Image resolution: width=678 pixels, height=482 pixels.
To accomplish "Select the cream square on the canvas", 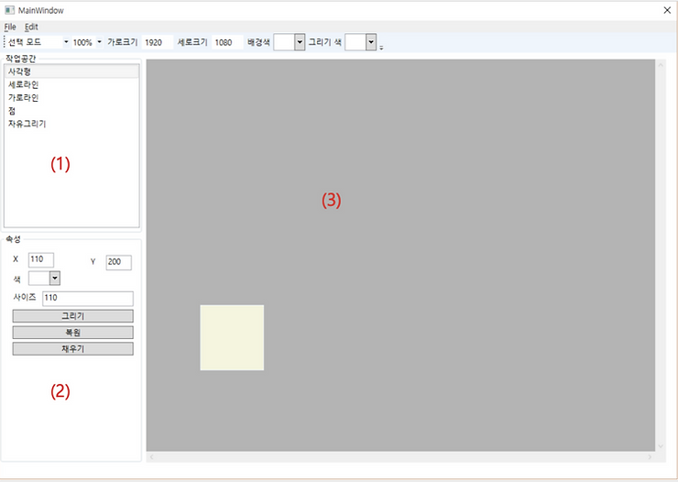I will 232,337.
